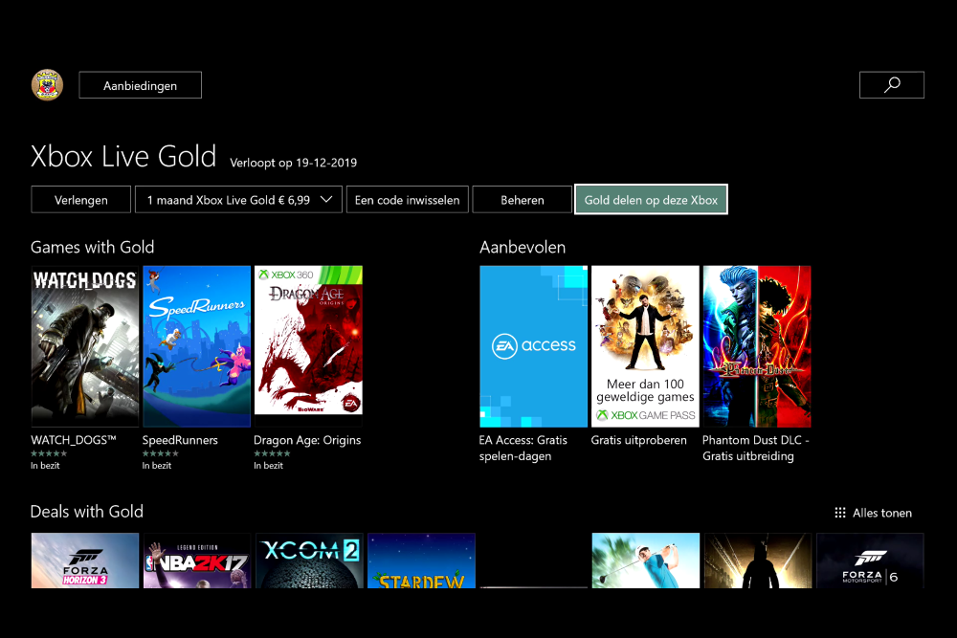Open the NBA 2K17 deal
The width and height of the screenshot is (957, 638).
(x=197, y=561)
